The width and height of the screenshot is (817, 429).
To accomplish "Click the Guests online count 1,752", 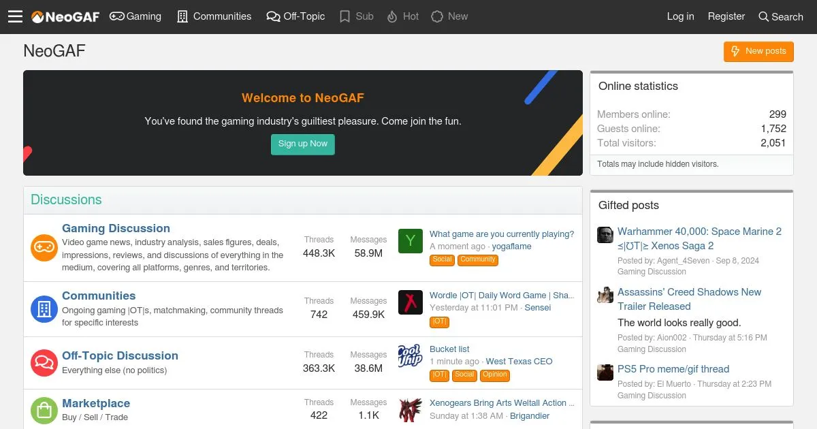I will 773,129.
